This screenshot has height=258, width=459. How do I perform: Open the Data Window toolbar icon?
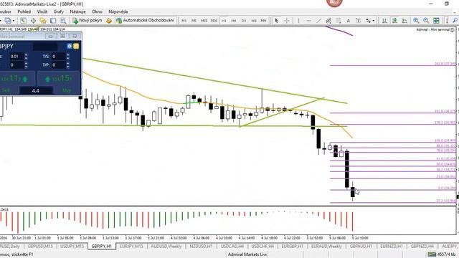point(34,21)
